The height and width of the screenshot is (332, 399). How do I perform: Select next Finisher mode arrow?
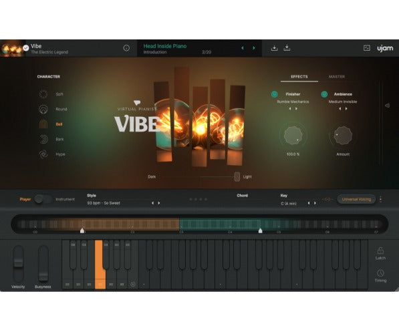point(296,109)
